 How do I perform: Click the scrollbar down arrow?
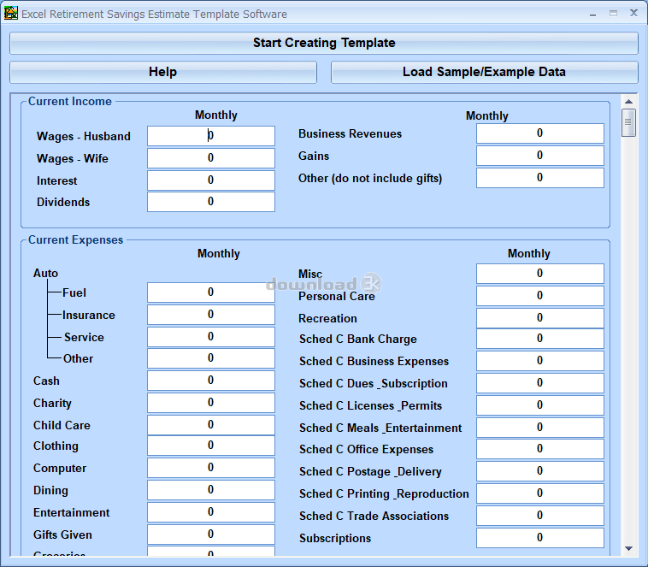pyautogui.click(x=628, y=548)
